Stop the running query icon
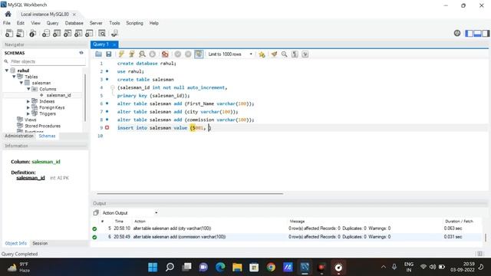 [x=153, y=54]
